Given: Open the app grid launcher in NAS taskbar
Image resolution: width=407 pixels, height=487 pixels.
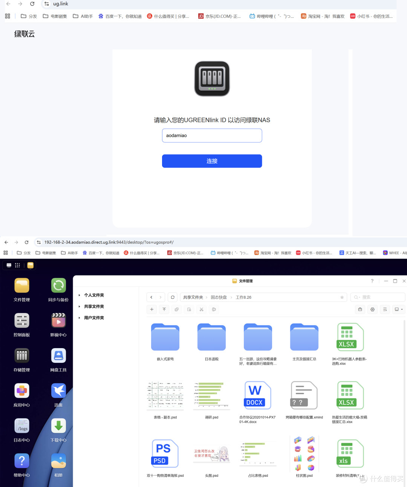Looking at the screenshot, I should tap(17, 265).
